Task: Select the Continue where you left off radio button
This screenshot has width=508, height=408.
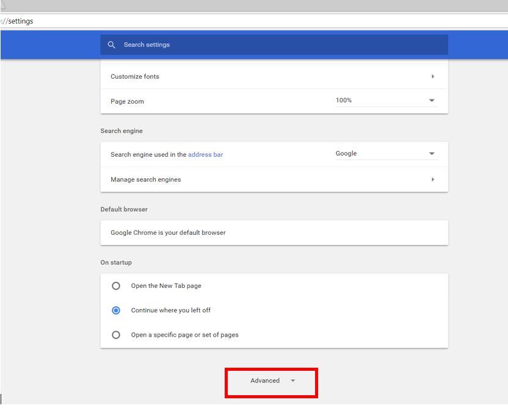Action: click(116, 310)
